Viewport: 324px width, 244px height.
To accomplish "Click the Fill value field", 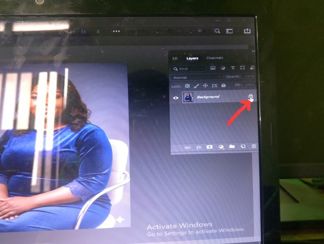I will pyautogui.click(x=250, y=85).
